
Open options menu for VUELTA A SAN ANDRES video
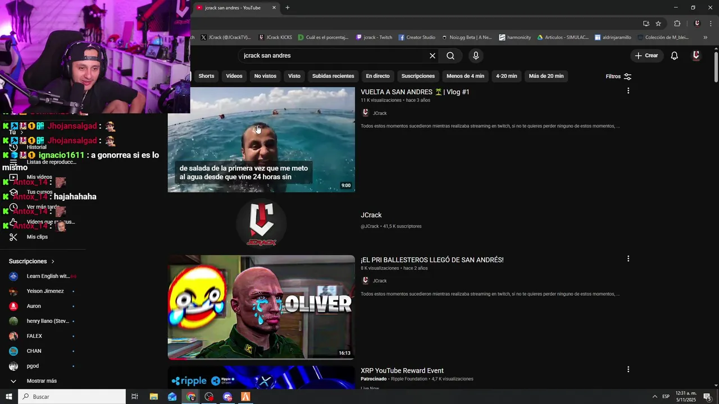[628, 91]
